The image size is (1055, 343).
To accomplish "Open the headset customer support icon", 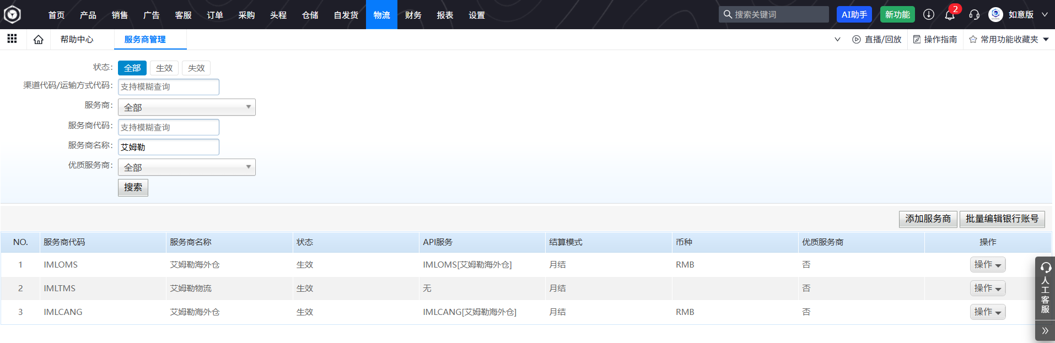I will (974, 15).
